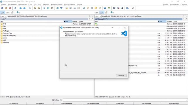Open the Инструменты menu
Screen dimensions: 188x105
69,5
